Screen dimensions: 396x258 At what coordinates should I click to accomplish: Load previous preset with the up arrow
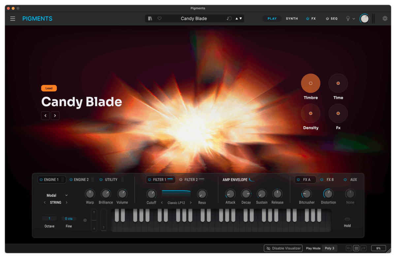[x=237, y=18]
